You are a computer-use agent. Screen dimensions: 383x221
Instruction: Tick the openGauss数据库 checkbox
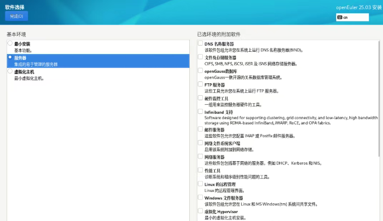200,71
